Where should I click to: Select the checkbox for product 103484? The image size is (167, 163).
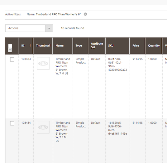[x=12, y=123]
